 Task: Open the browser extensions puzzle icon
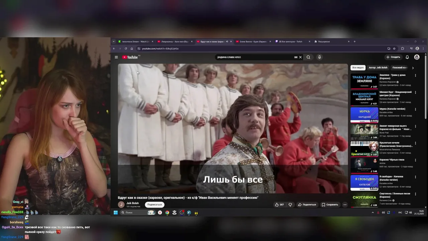[403, 49]
